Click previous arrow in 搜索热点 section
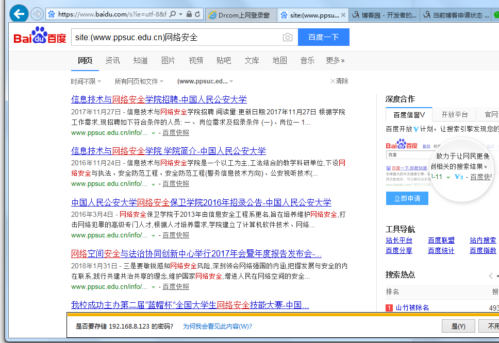Image resolution: width=499 pixels, height=343 pixels. point(491,276)
